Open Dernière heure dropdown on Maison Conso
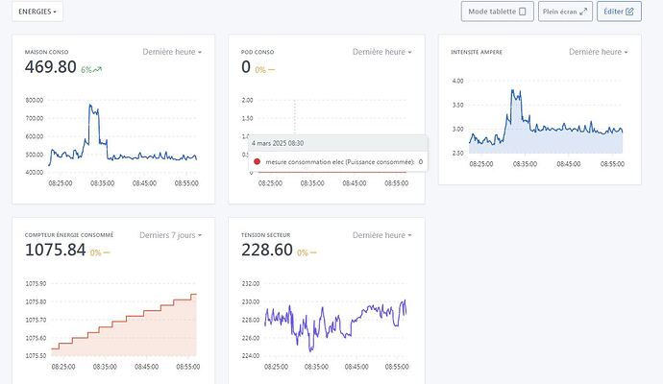Image resolution: width=663 pixels, height=384 pixels. [x=172, y=52]
